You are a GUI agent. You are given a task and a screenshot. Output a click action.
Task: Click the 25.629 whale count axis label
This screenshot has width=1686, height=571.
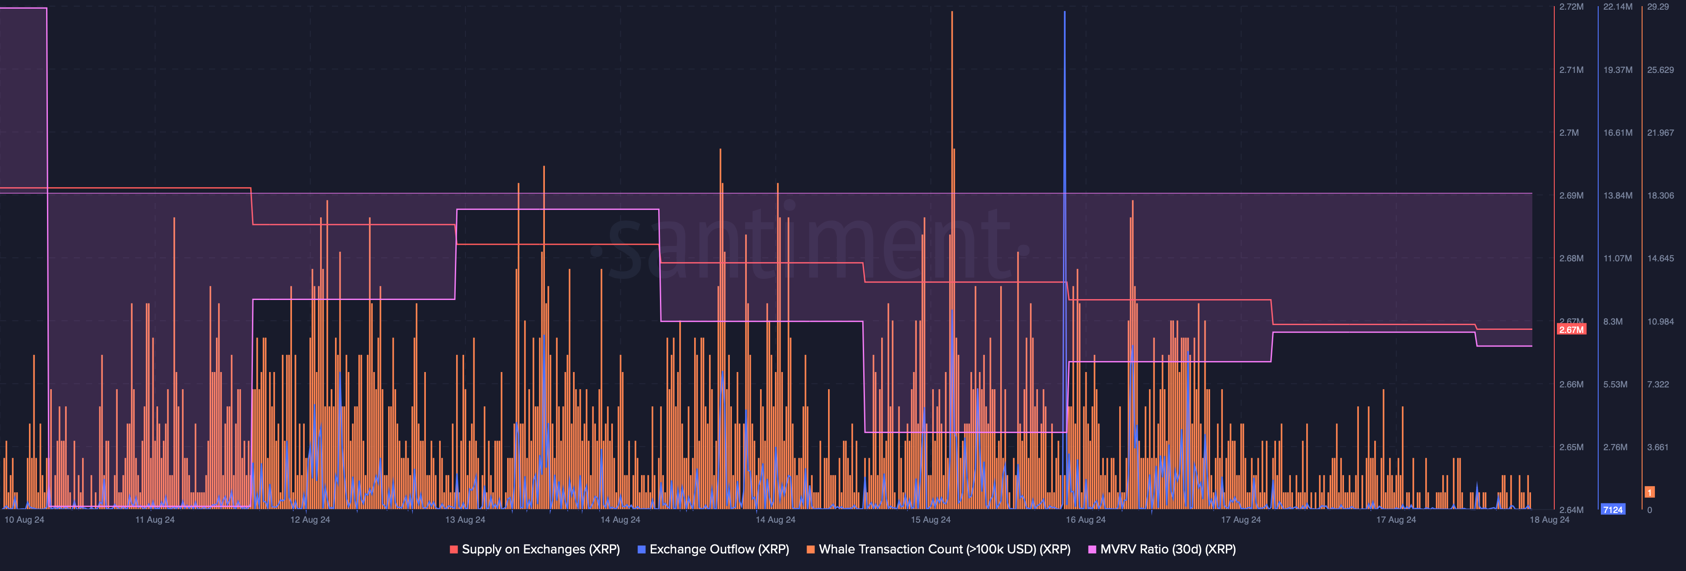[x=1661, y=70]
